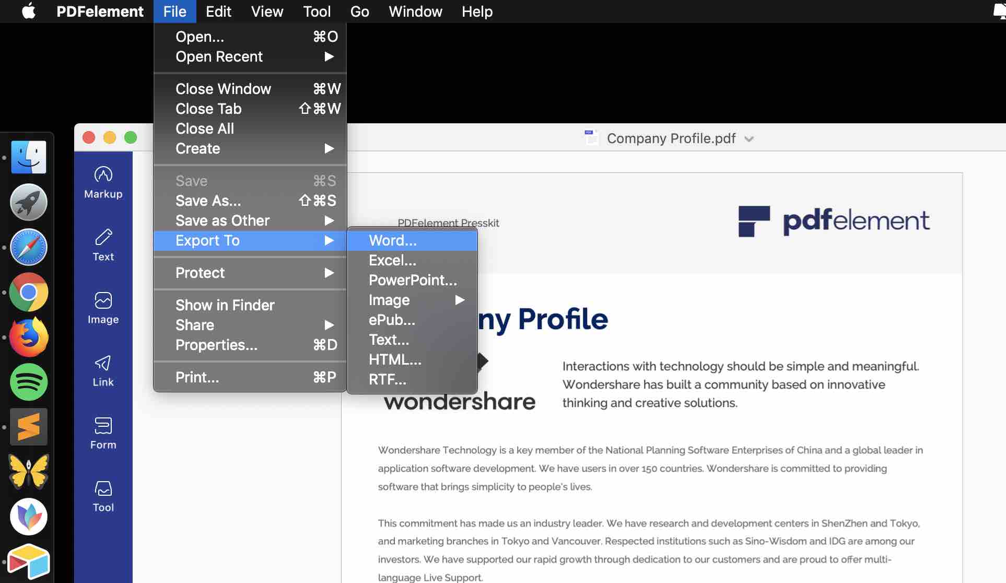Open Launchpad rocket icon in Dock
The image size is (1006, 583).
29,202
